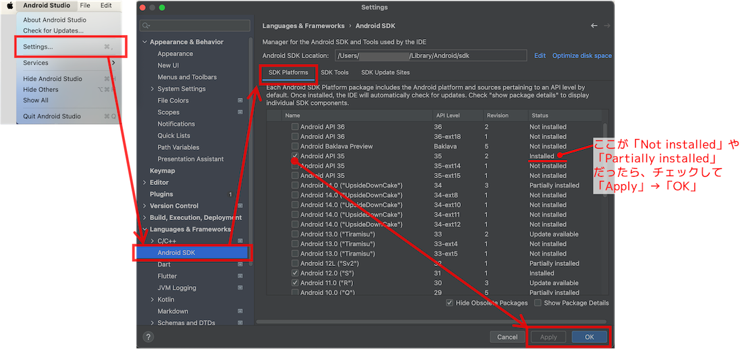Uncheck Android 12.0 S checkbox
This screenshot has width=747, height=349.
coord(295,273)
